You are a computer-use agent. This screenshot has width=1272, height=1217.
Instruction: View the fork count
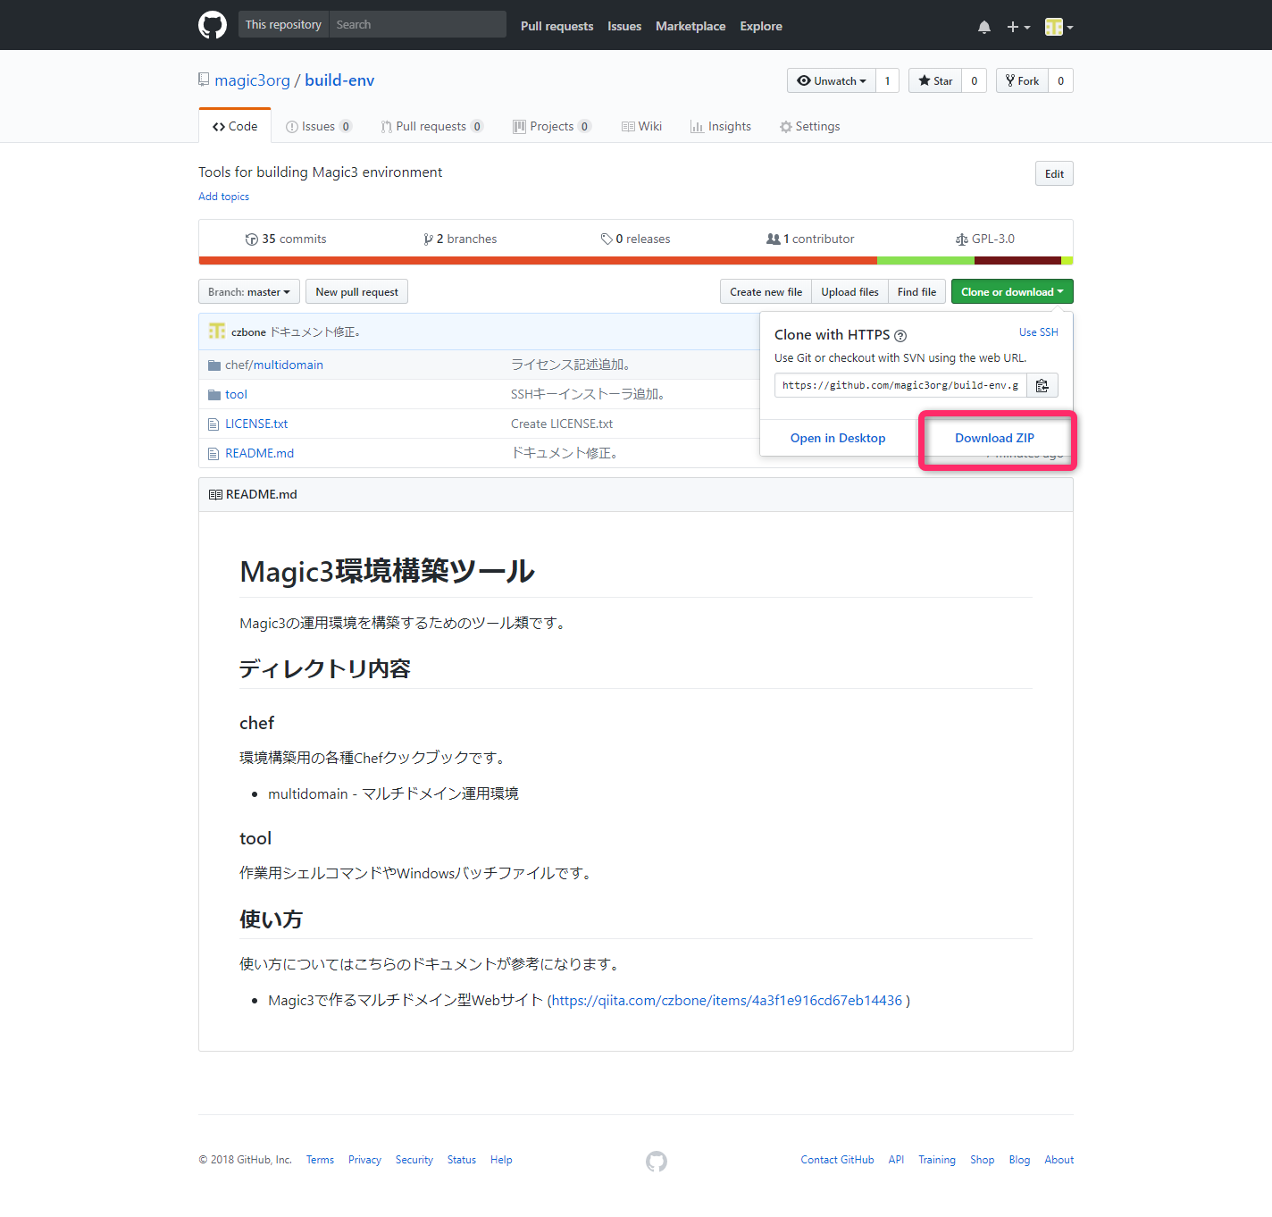pos(1060,80)
